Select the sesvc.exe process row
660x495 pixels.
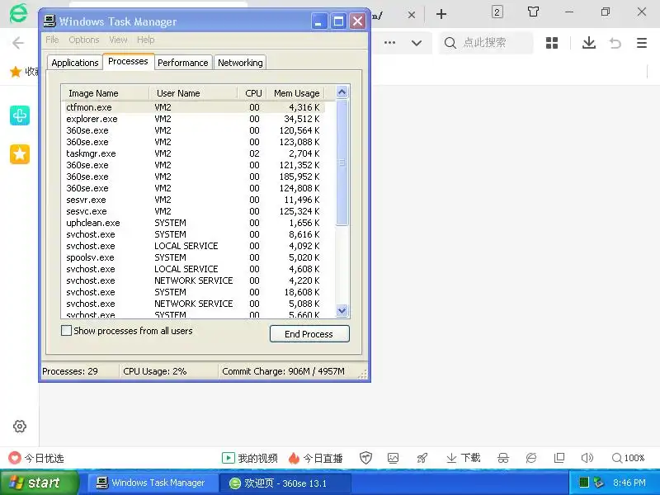click(x=194, y=211)
